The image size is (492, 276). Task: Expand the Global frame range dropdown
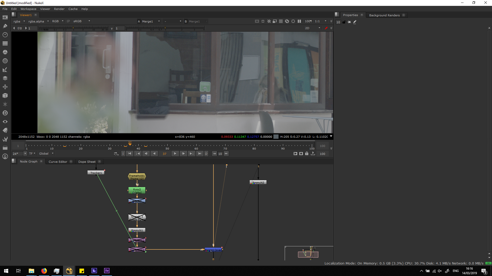tap(46, 154)
